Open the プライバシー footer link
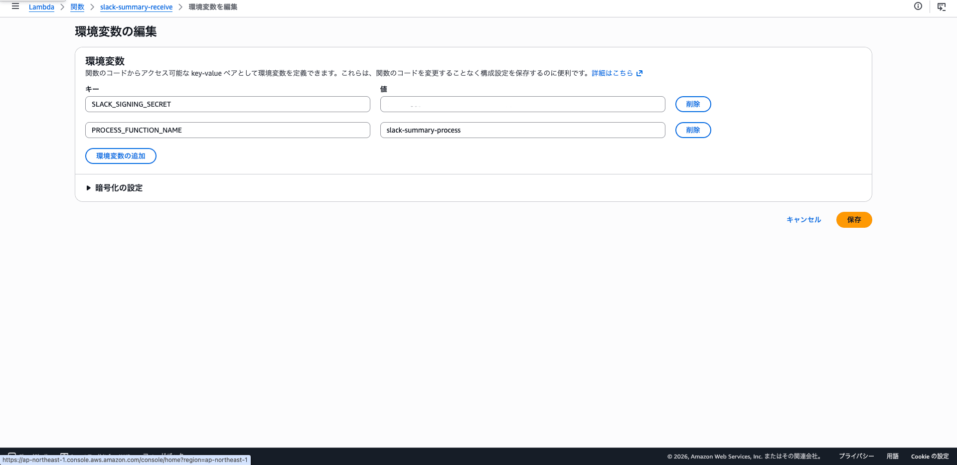 point(856,456)
